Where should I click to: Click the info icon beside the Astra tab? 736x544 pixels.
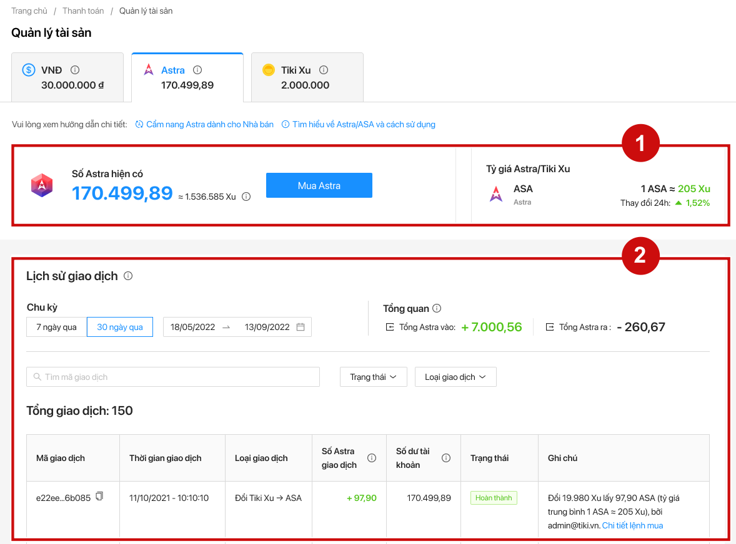pos(197,70)
